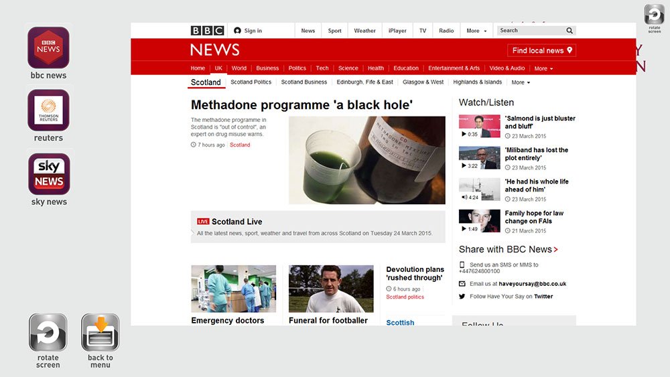
Task: Open the Funeral for footballer headline text
Action: [x=328, y=321]
